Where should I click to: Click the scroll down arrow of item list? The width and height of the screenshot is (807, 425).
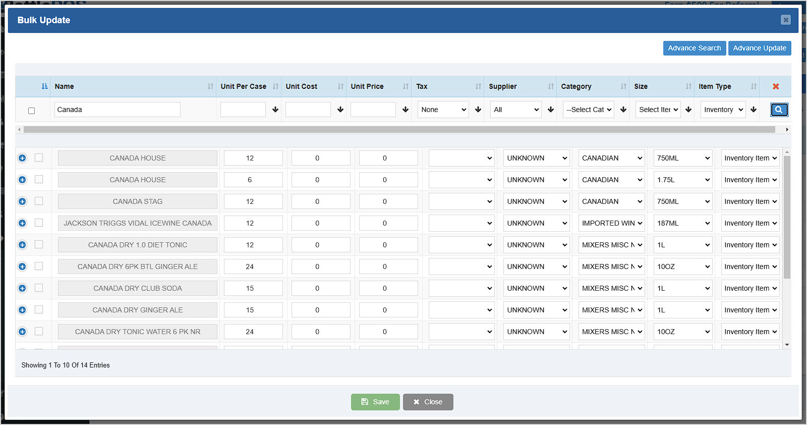(x=787, y=345)
